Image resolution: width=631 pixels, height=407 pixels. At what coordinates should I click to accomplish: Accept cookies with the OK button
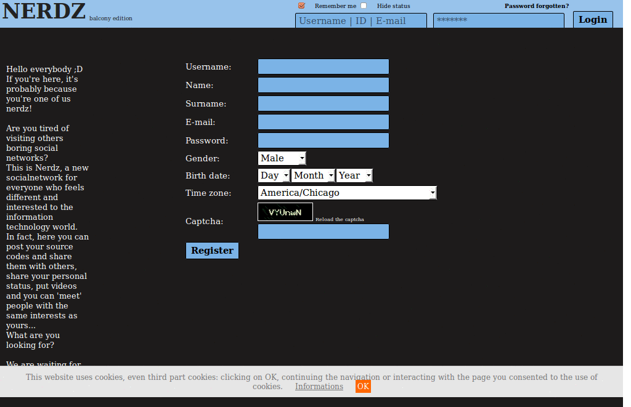point(363,386)
